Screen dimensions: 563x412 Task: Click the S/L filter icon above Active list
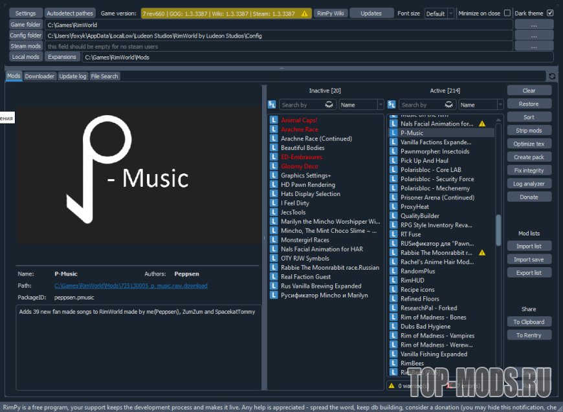[392, 104]
